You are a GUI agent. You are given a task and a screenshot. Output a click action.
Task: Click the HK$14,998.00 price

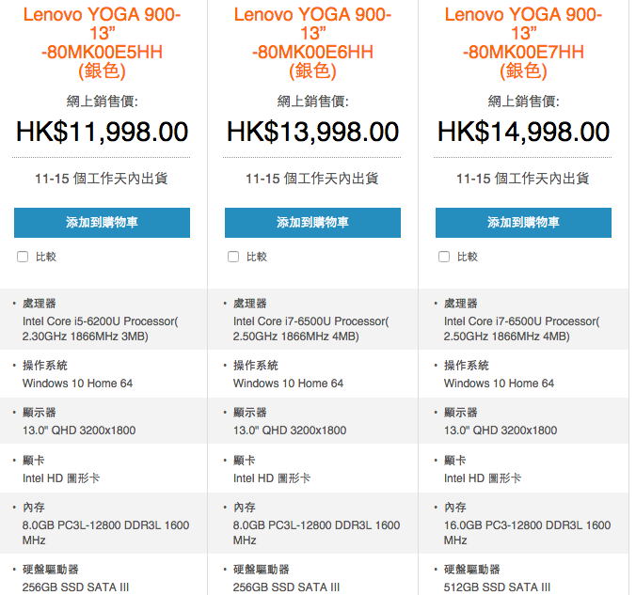523,132
